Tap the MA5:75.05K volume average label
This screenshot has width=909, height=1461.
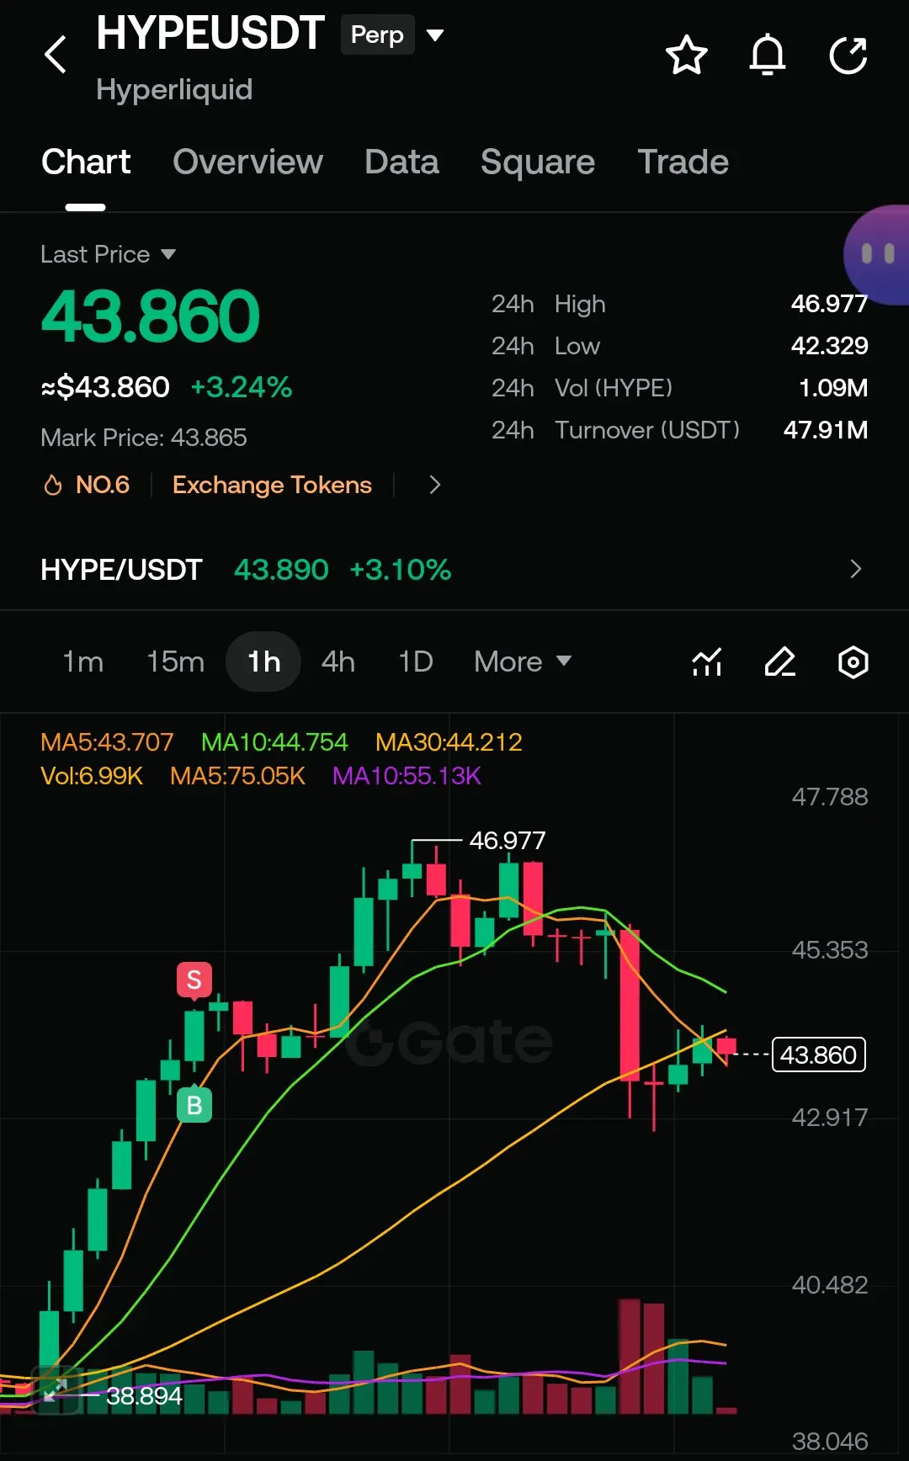pyautogui.click(x=237, y=776)
